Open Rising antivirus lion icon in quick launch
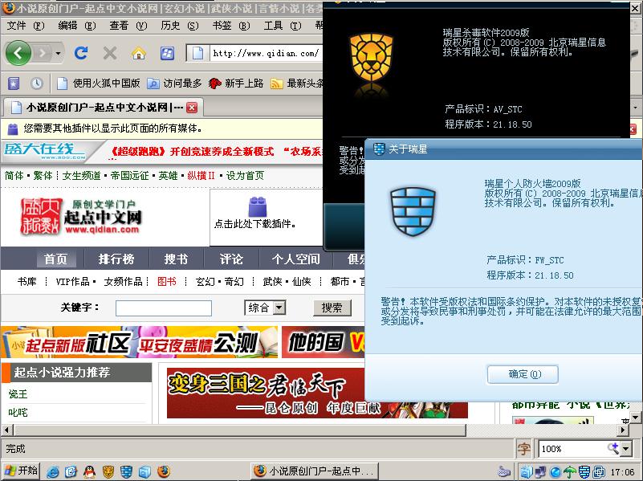Viewport: 643px width, 481px height. click(x=108, y=471)
